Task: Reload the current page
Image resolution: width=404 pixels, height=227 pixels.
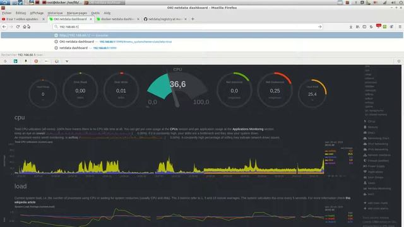Action: (x=18, y=26)
